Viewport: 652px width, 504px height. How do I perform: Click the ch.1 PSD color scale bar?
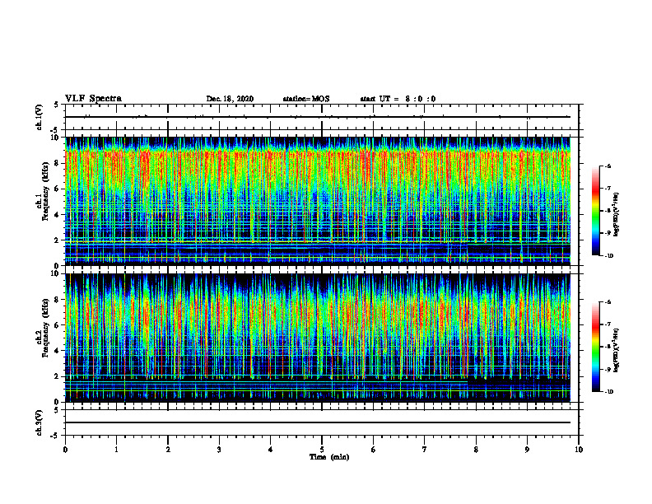[595, 211]
